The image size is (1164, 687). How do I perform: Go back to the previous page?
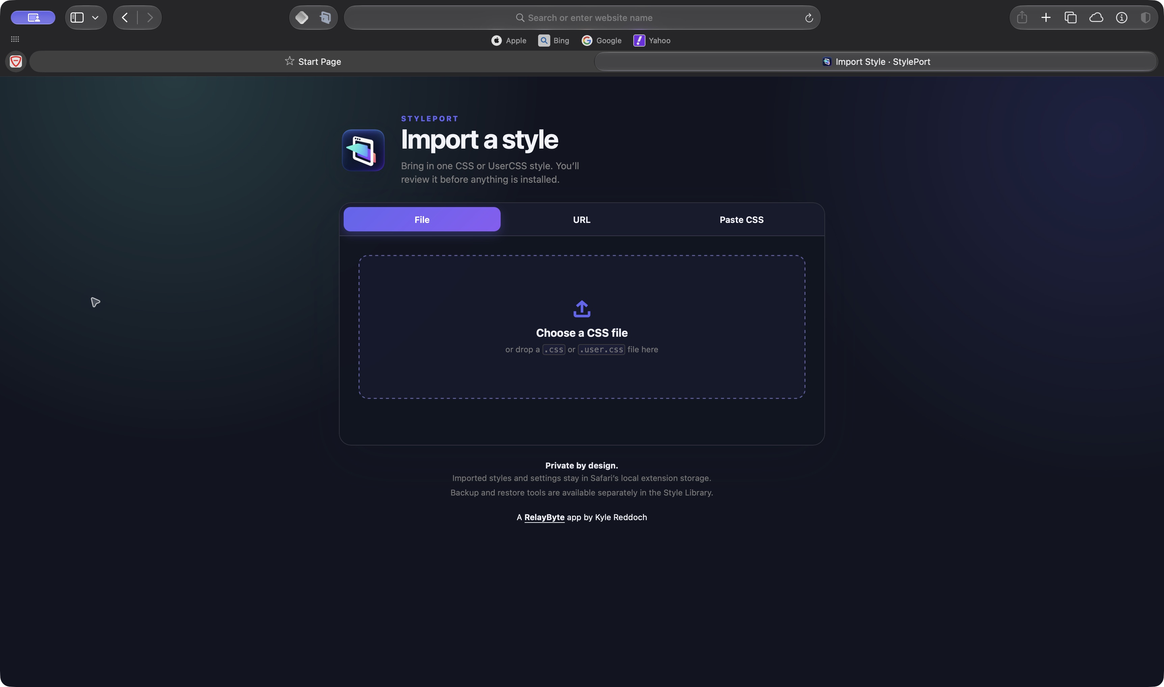click(x=125, y=18)
